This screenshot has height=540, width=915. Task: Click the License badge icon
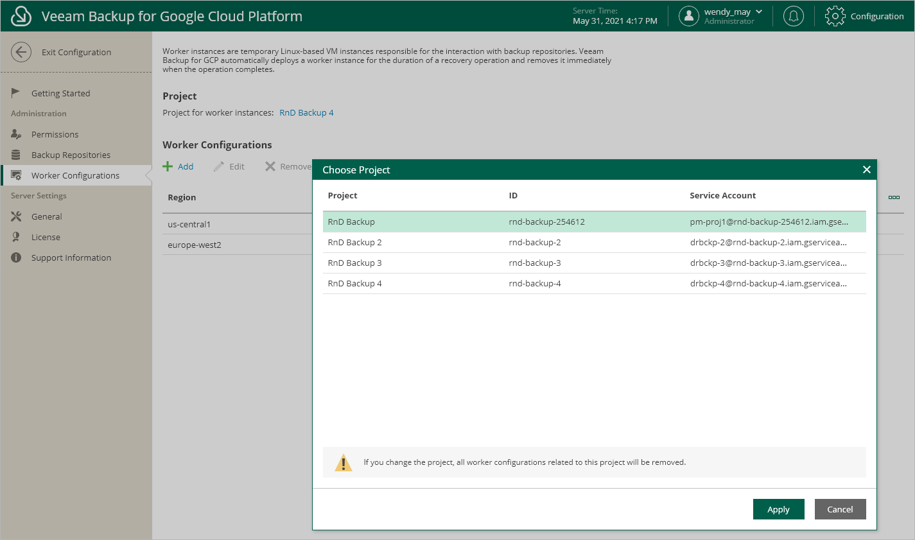pos(16,237)
